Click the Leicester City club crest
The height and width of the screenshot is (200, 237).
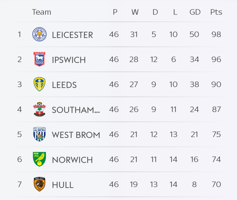point(39,34)
